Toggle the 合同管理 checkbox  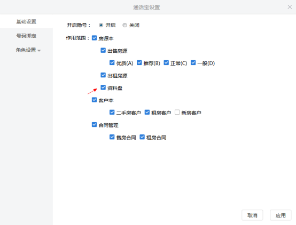95,125
